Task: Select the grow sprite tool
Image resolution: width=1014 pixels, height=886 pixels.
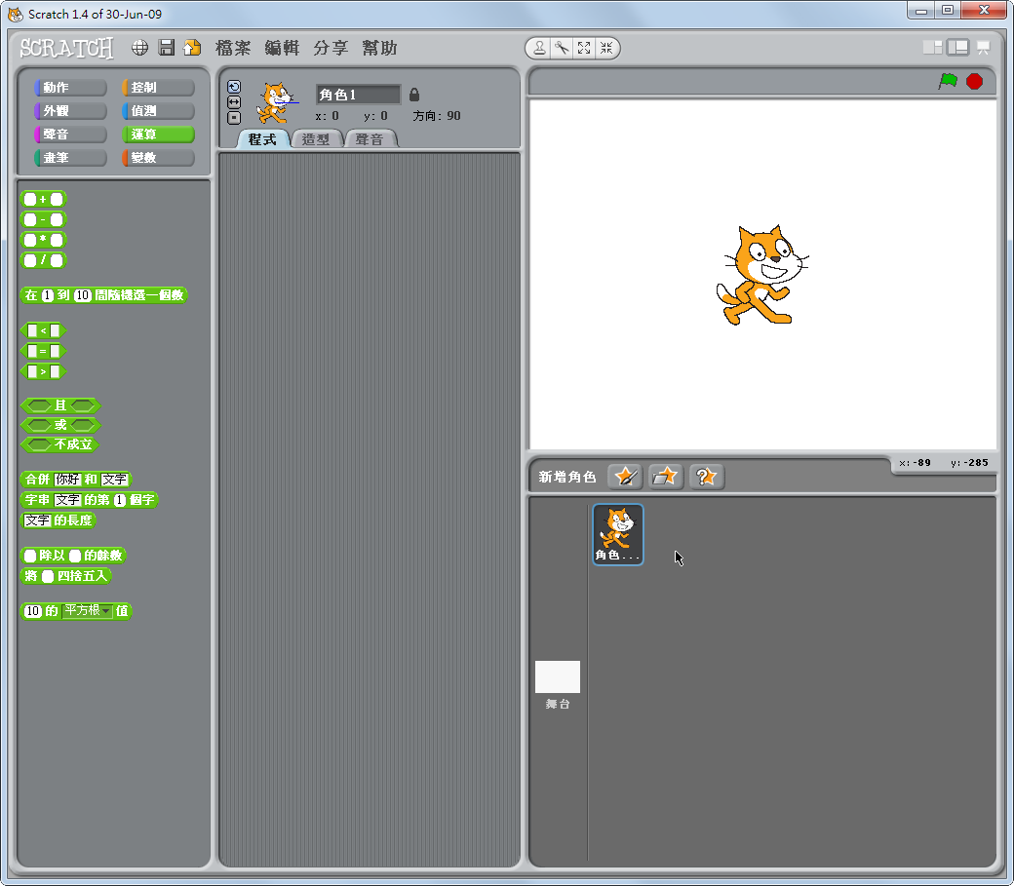Action: 584,48
